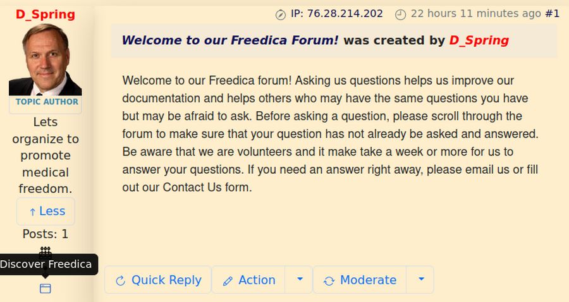Viewport: 569px width, 302px height.
Task: Open the Moderate button
Action: [x=360, y=280]
